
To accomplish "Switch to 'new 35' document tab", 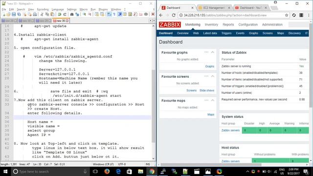I will pos(61,21).
